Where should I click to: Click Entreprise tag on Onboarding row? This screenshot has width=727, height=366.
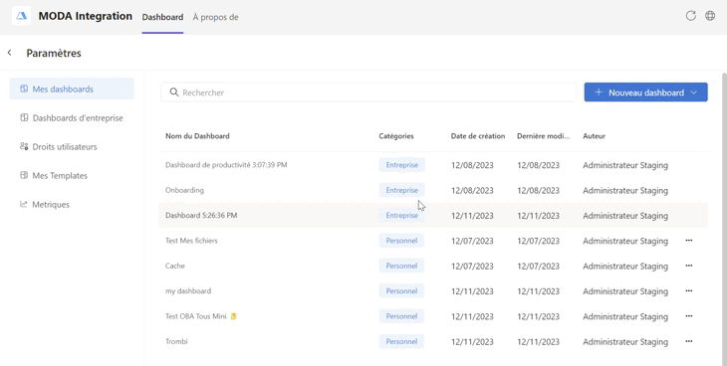click(402, 190)
